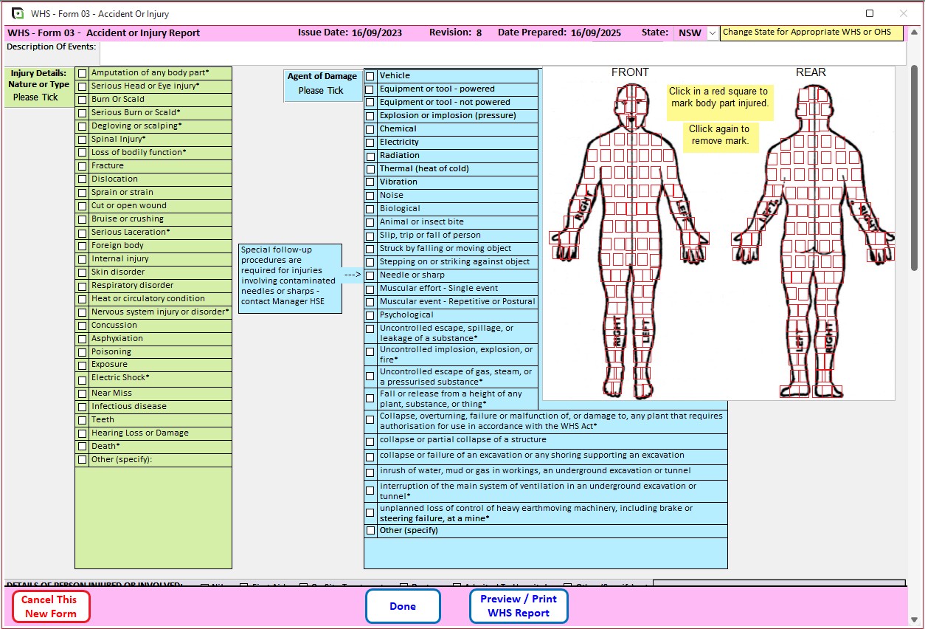
Task: Click Cancel This New Form
Action: (x=50, y=605)
